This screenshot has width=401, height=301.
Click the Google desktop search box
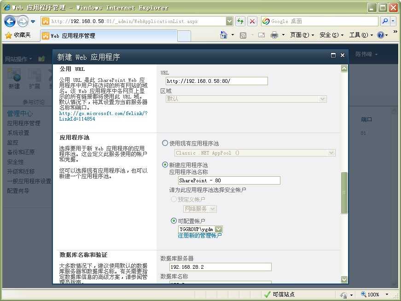(320, 21)
